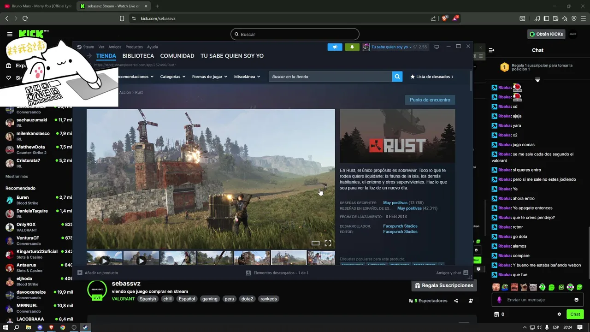Open the Kick hamburger menu icon
The height and width of the screenshot is (332, 590).
10,34
